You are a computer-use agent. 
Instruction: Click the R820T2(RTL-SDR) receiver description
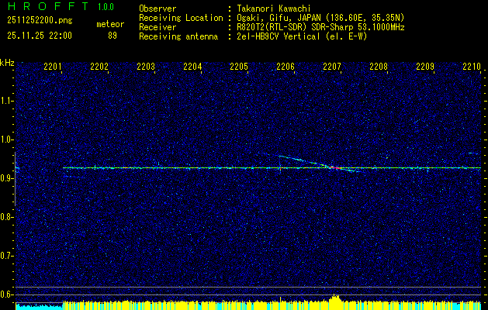320,27
